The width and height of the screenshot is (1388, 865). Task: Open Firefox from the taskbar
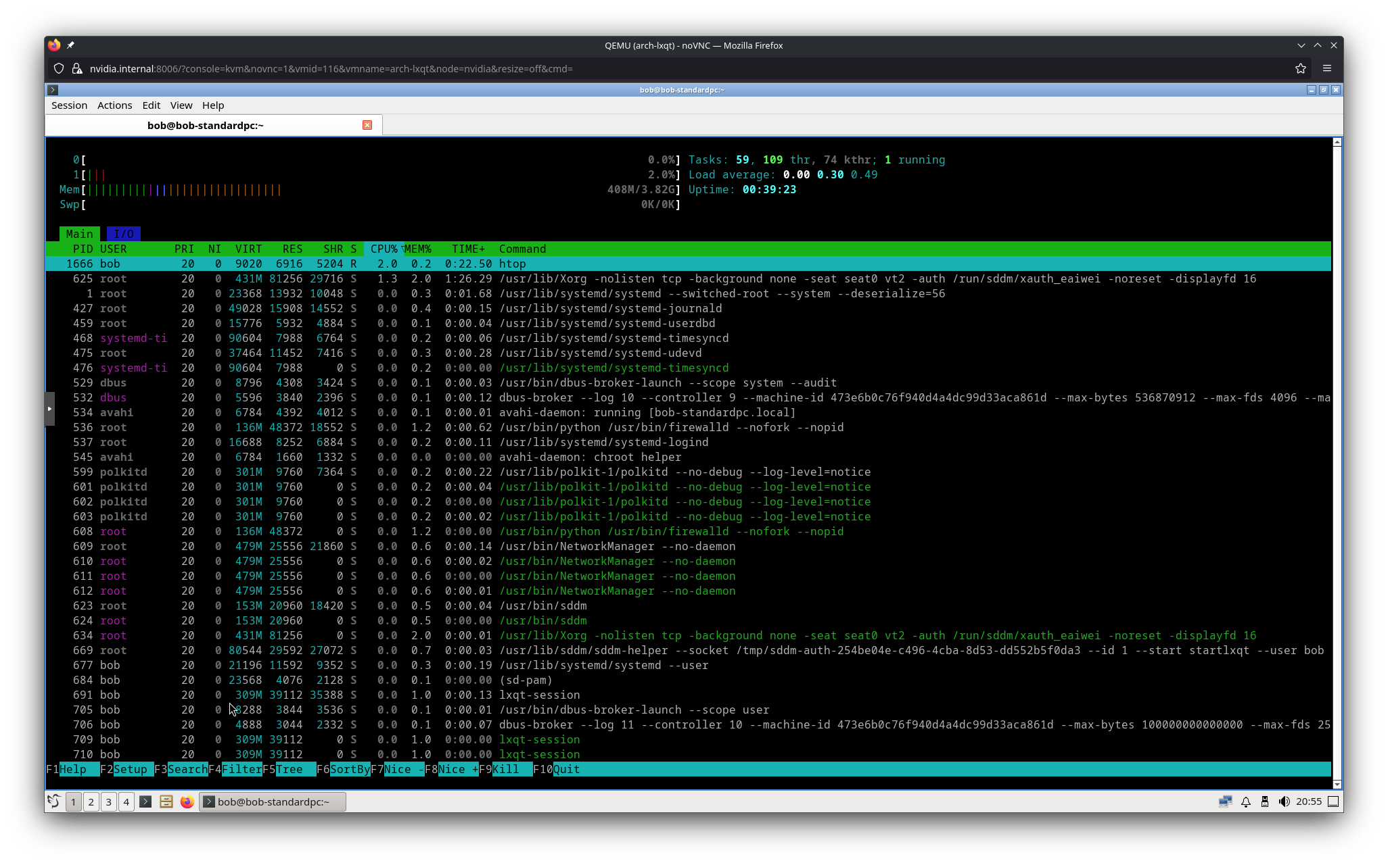(187, 801)
